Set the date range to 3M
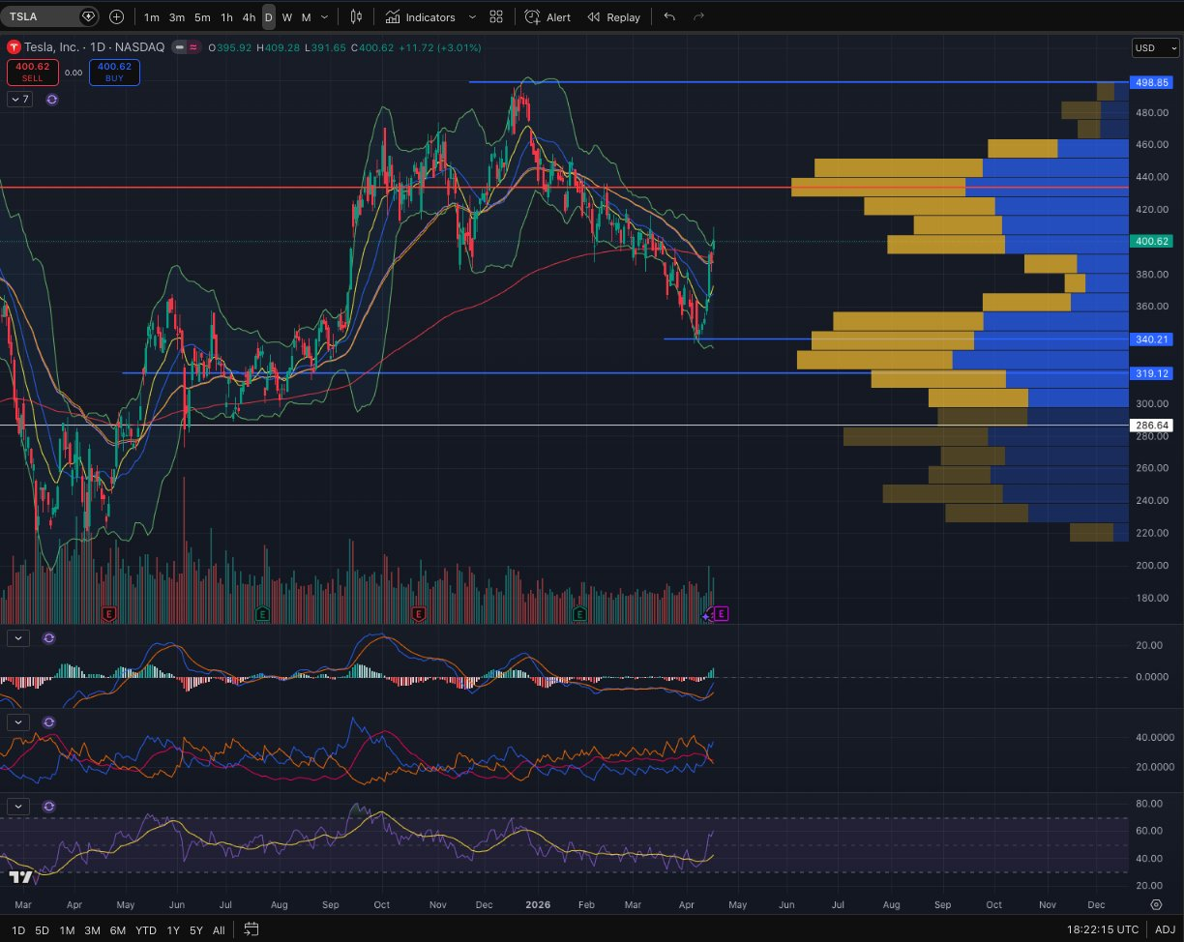Screen dimensions: 1184x942 click(x=92, y=929)
